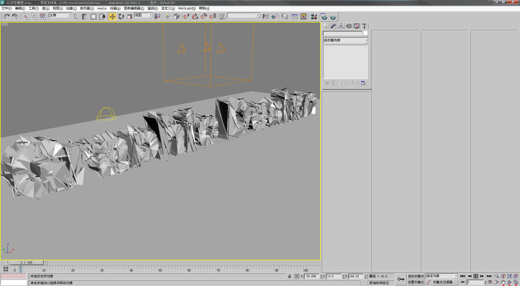
Task: Click the time slider thumb showing 2 / 100
Action: click(27, 262)
